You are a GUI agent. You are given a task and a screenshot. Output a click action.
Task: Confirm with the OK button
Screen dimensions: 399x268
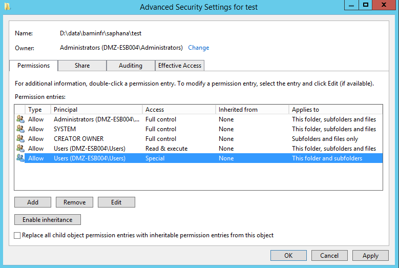[288, 256]
